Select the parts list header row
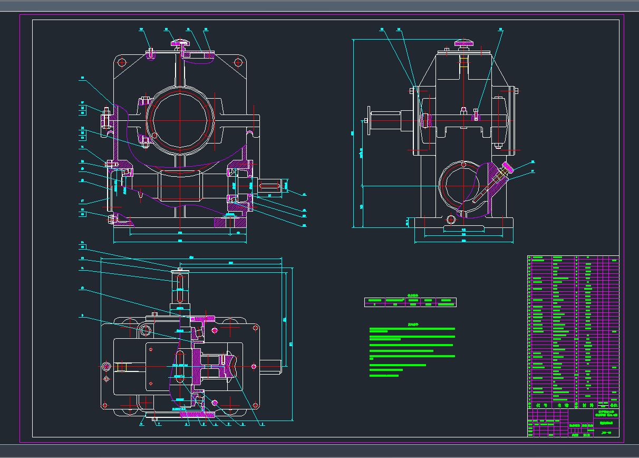Image resolution: width=639 pixels, height=458 pixels. click(x=573, y=405)
